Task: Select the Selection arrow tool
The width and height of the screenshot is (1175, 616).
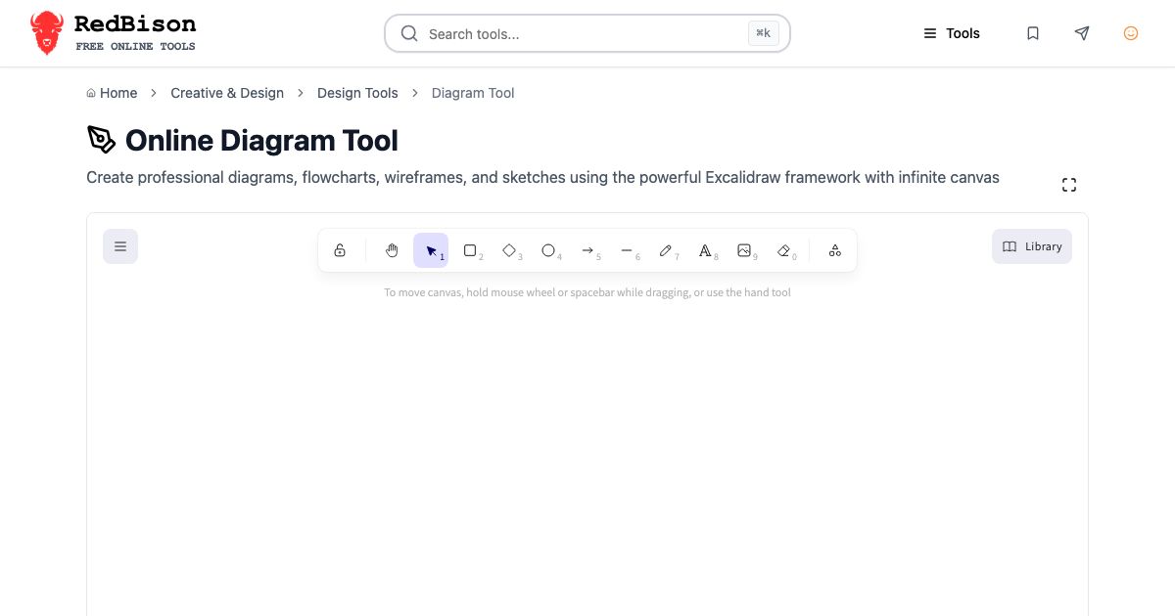Action: tap(431, 250)
